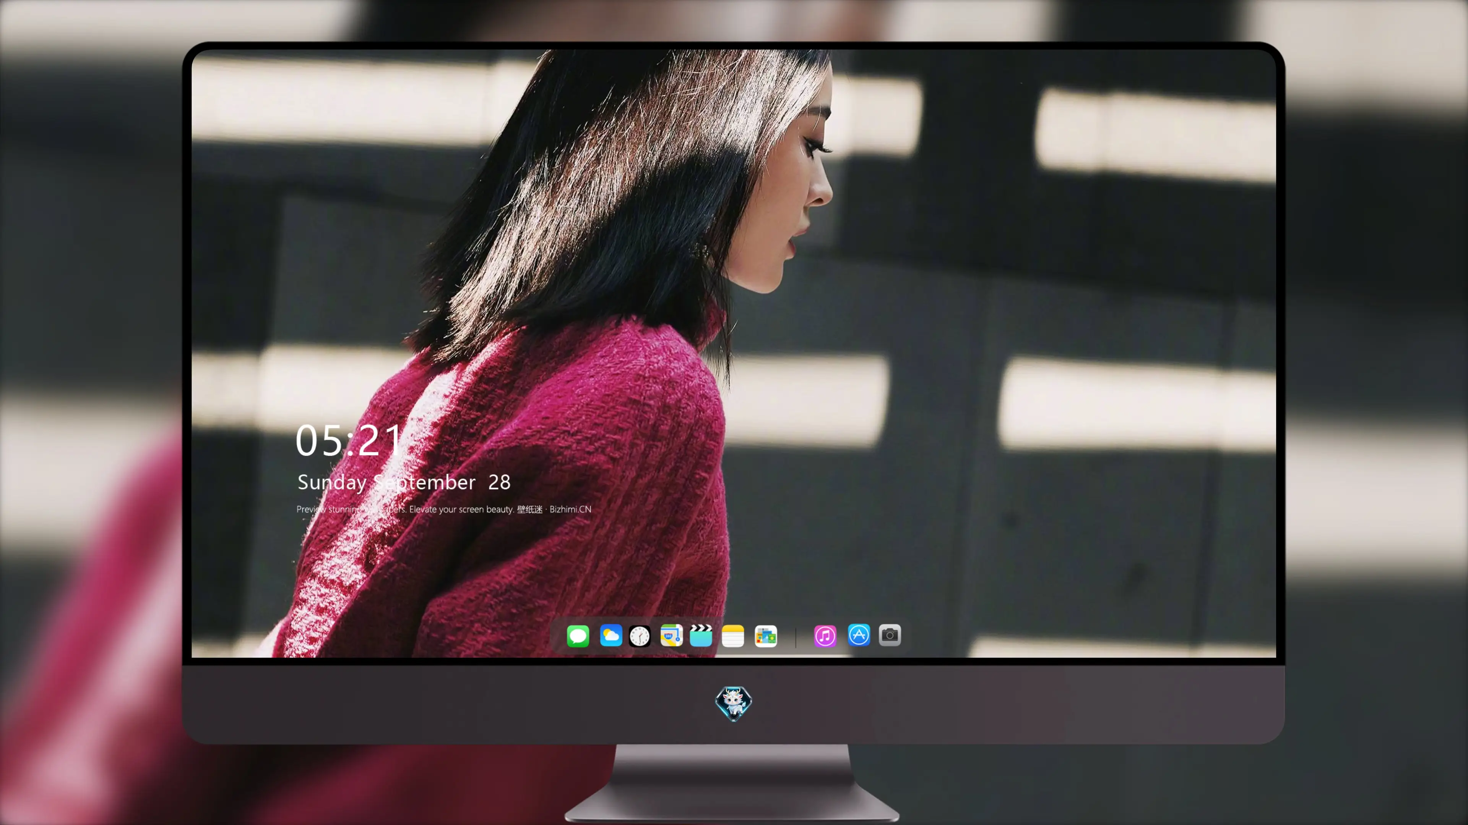Launch the Clock app from the dock

coord(640,636)
